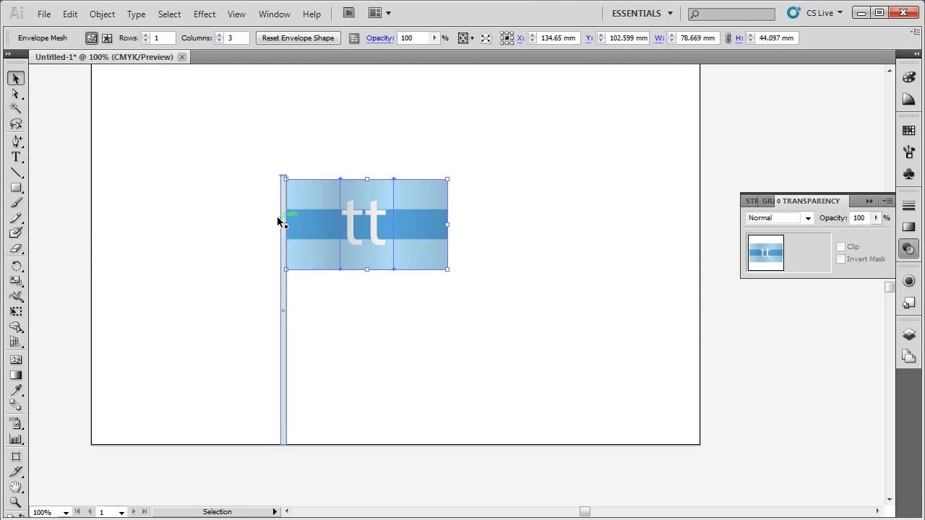Image resolution: width=925 pixels, height=520 pixels.
Task: Select the Eraser tool
Action: (16, 248)
